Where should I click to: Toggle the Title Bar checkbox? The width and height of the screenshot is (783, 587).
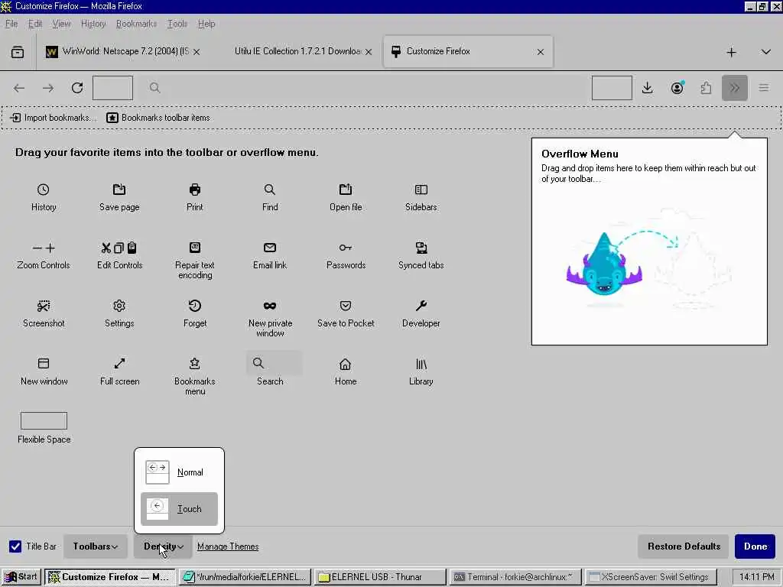tap(15, 546)
